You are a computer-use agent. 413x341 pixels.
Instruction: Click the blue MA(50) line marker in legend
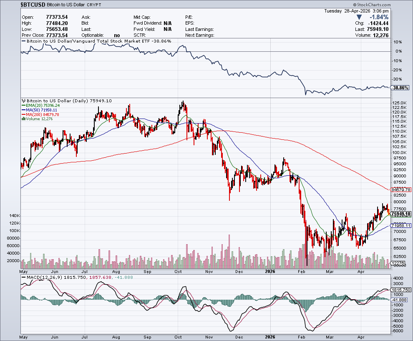[x=23, y=110]
